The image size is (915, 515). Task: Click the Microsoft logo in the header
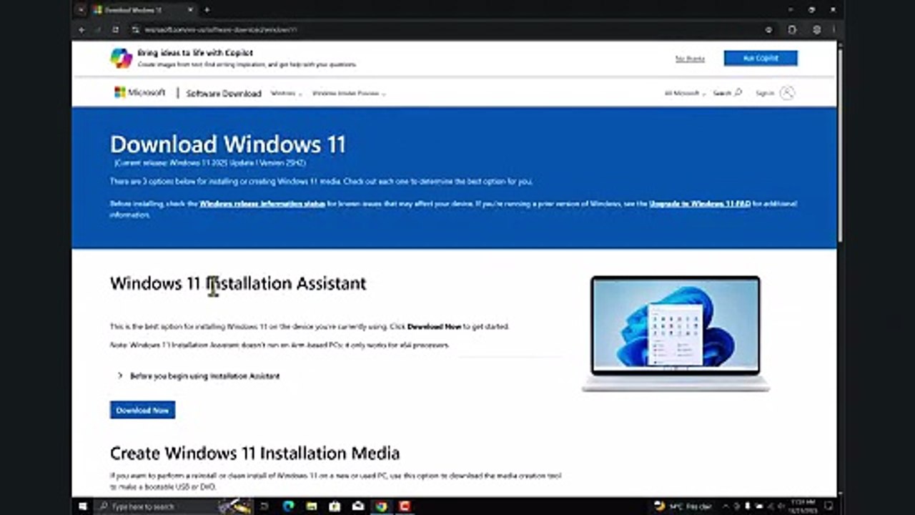[x=140, y=92]
